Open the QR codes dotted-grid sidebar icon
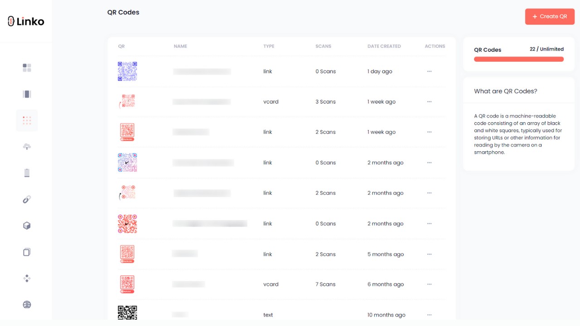Screen dimensions: 580x326 point(27,120)
